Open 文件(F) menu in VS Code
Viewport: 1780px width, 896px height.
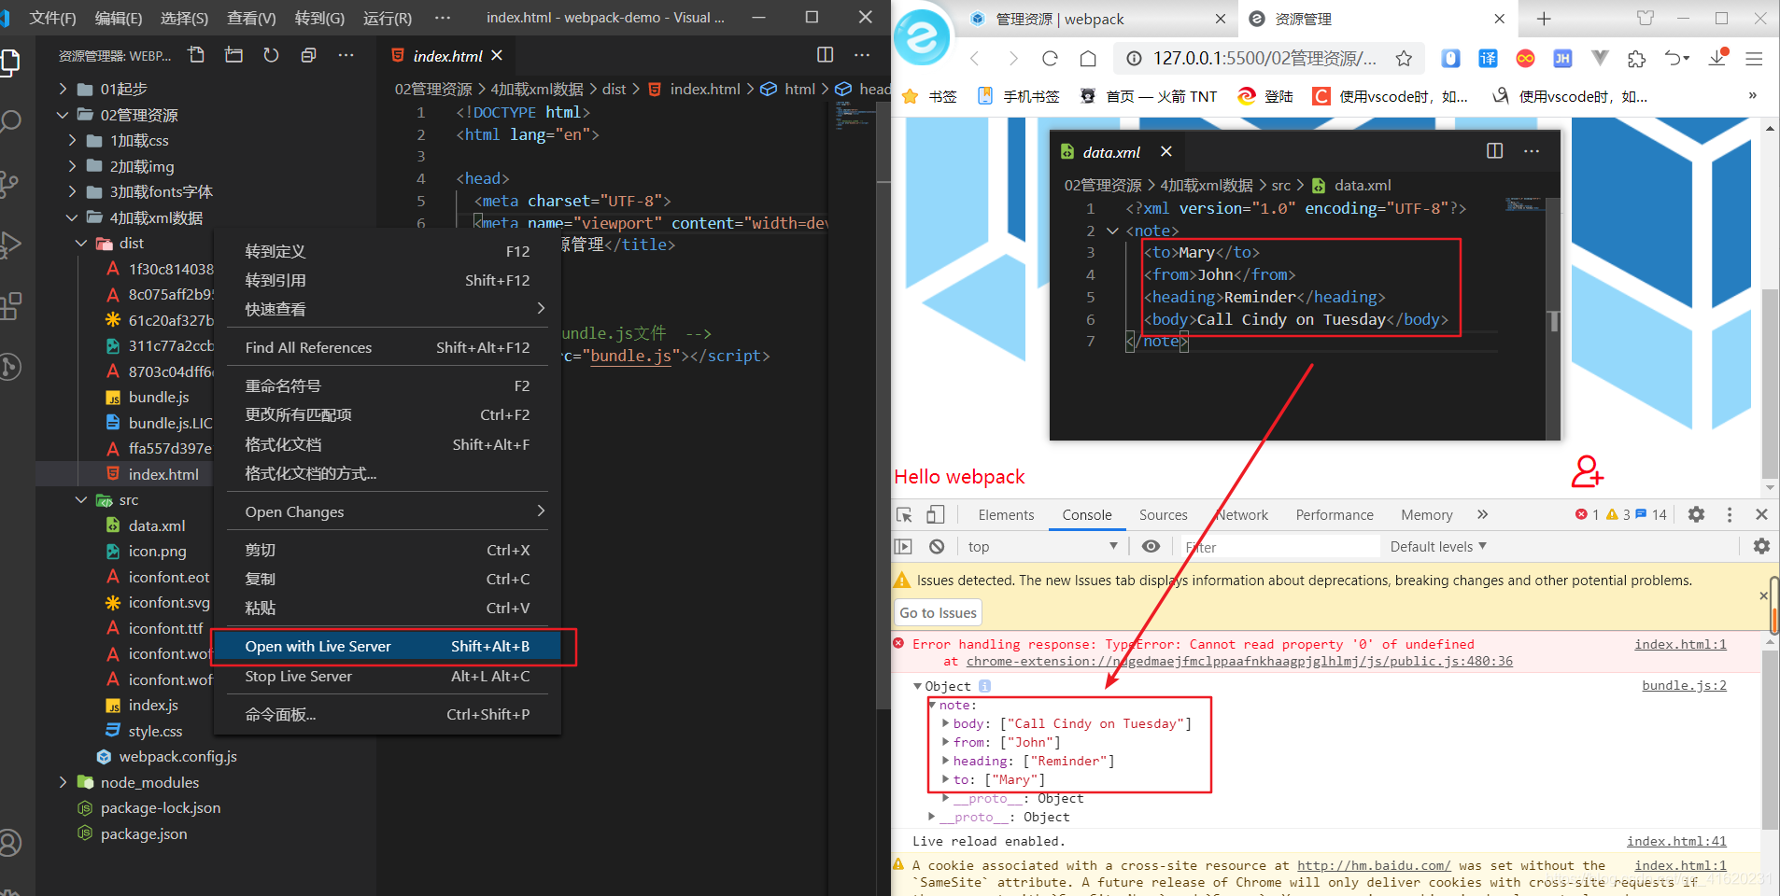click(x=52, y=18)
